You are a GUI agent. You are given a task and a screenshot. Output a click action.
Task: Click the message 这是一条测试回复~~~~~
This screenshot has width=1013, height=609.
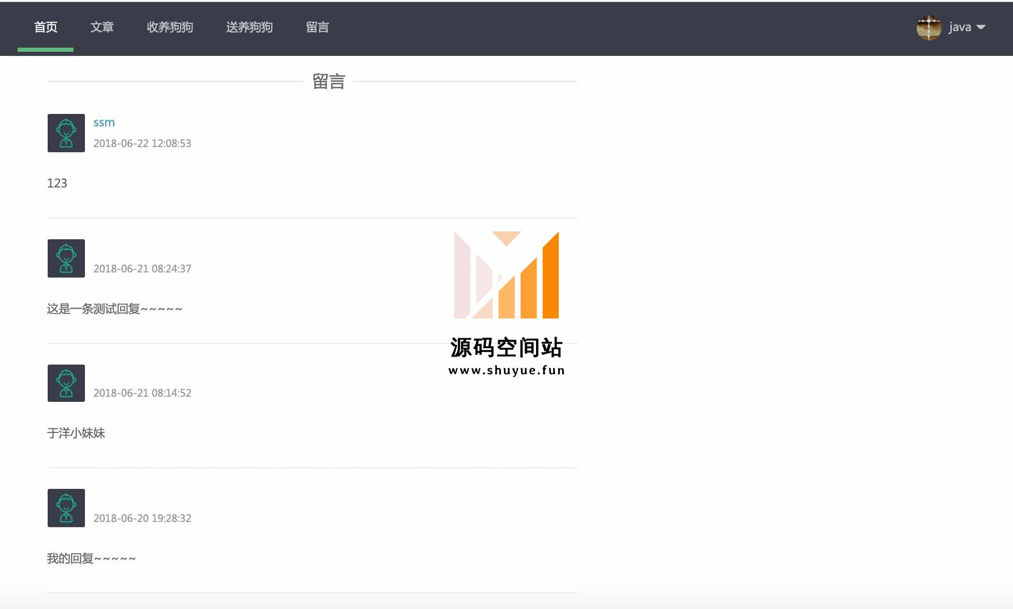(114, 309)
